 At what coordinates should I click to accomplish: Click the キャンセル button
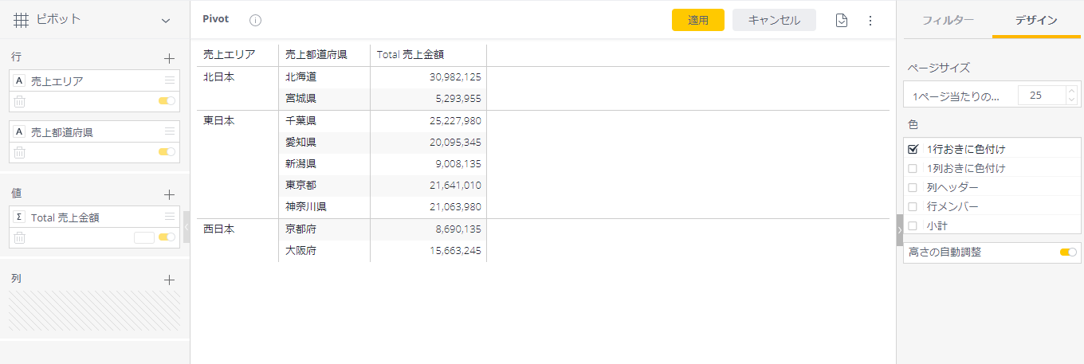pos(774,20)
